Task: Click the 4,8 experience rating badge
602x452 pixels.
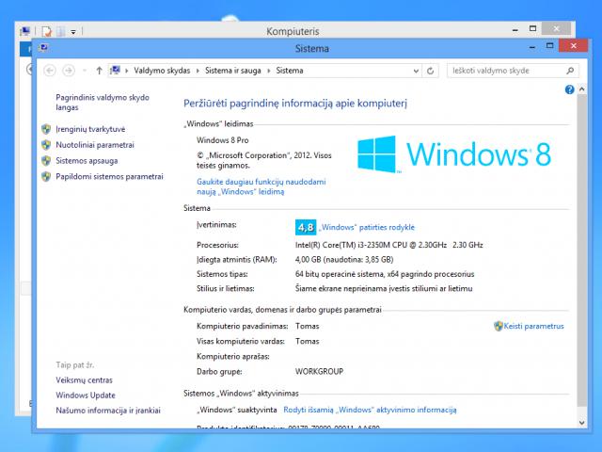Action: pos(305,227)
